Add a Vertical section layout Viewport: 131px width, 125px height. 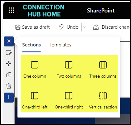(103, 96)
